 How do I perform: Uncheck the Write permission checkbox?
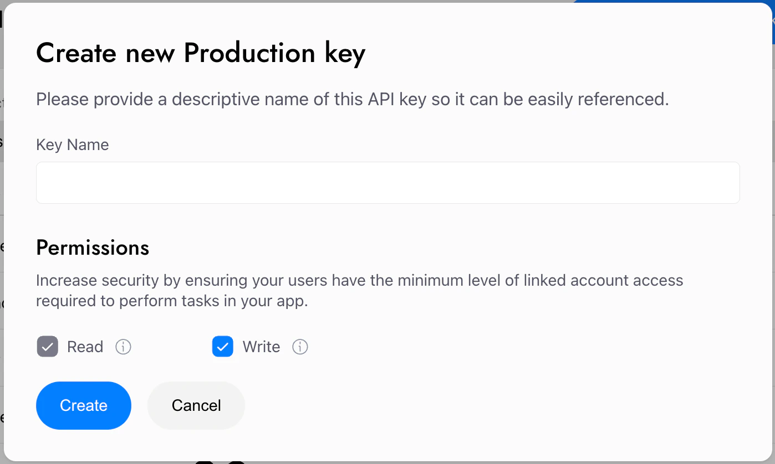(x=223, y=347)
